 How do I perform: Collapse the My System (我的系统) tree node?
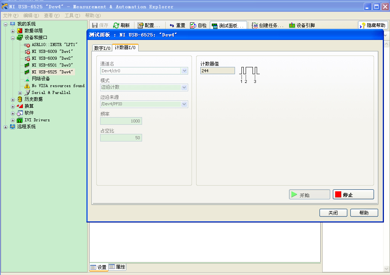point(5,24)
